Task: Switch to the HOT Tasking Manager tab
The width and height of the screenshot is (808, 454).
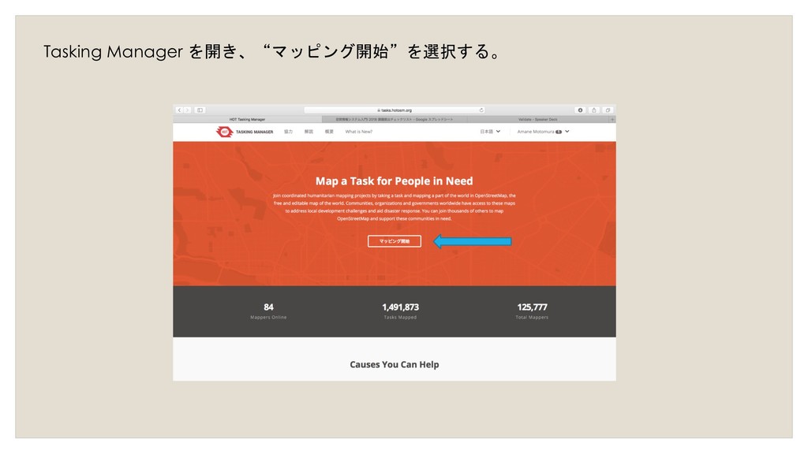Action: [247, 120]
